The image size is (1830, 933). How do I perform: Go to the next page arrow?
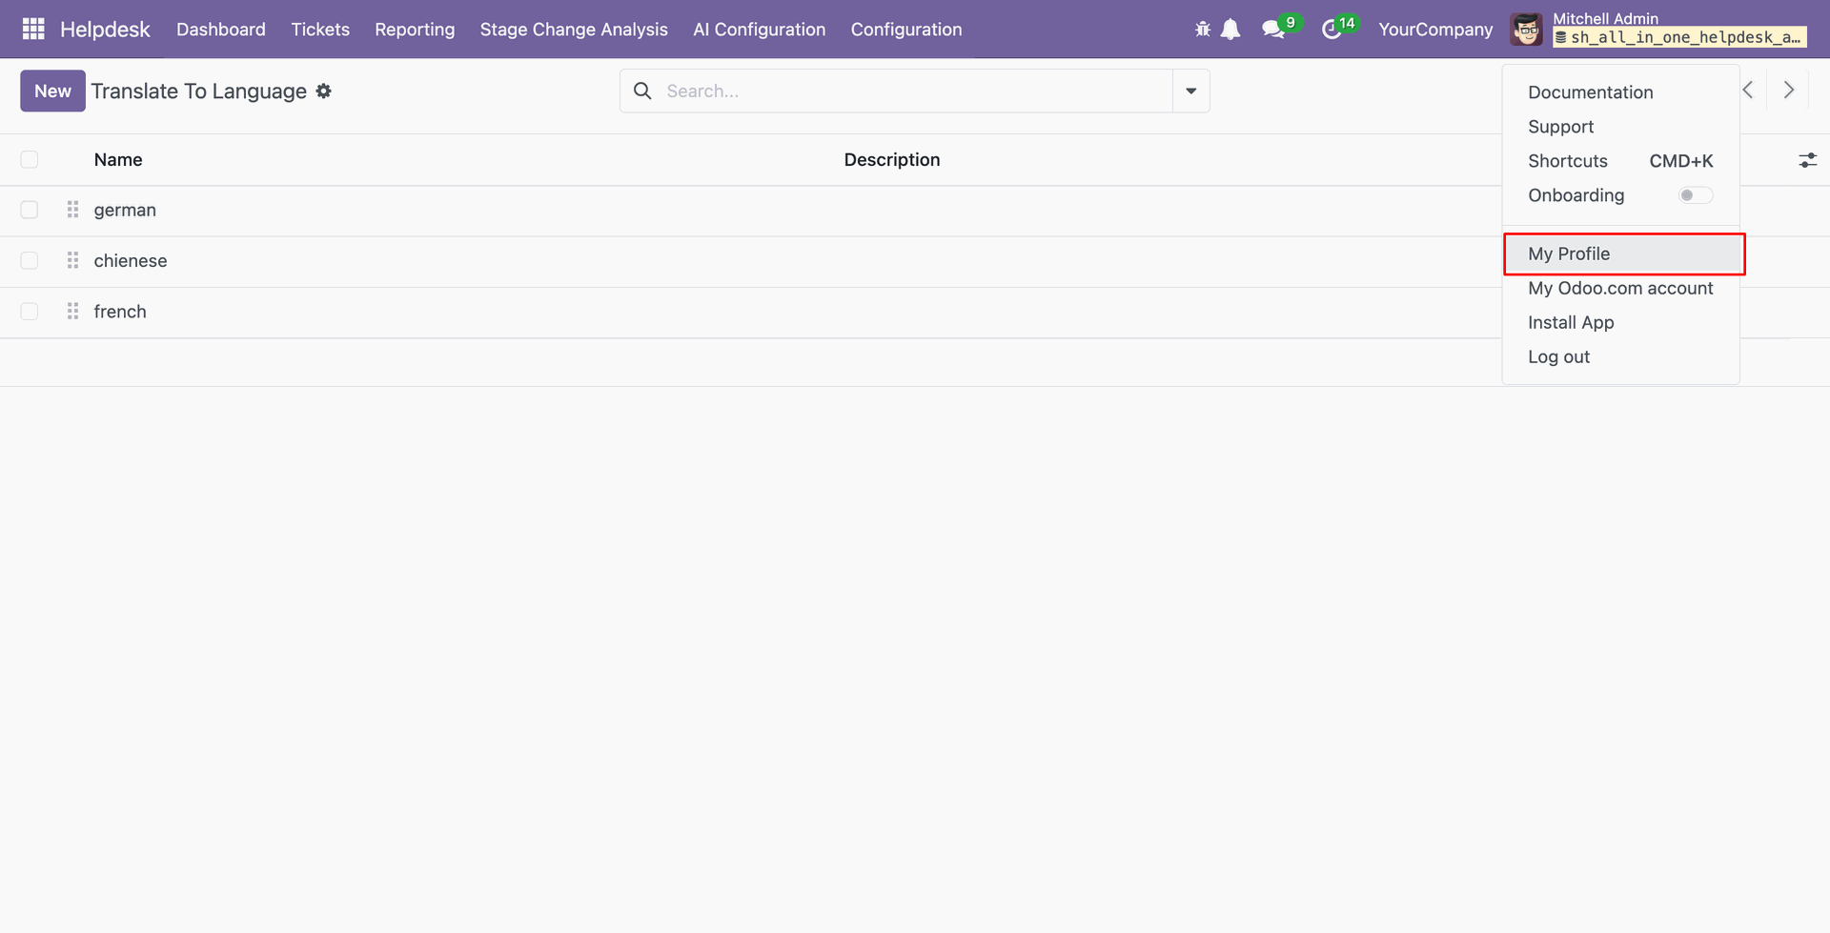tap(1789, 90)
